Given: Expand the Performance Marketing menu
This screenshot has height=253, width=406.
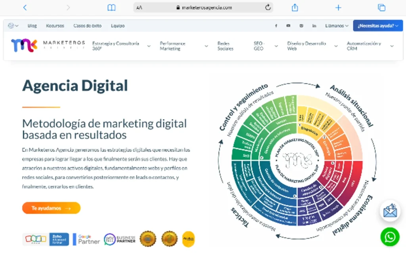Looking at the screenshot, I should [184, 46].
